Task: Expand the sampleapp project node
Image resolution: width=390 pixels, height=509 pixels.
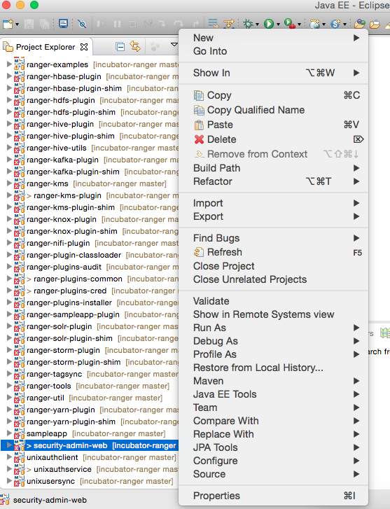Action: point(9,433)
